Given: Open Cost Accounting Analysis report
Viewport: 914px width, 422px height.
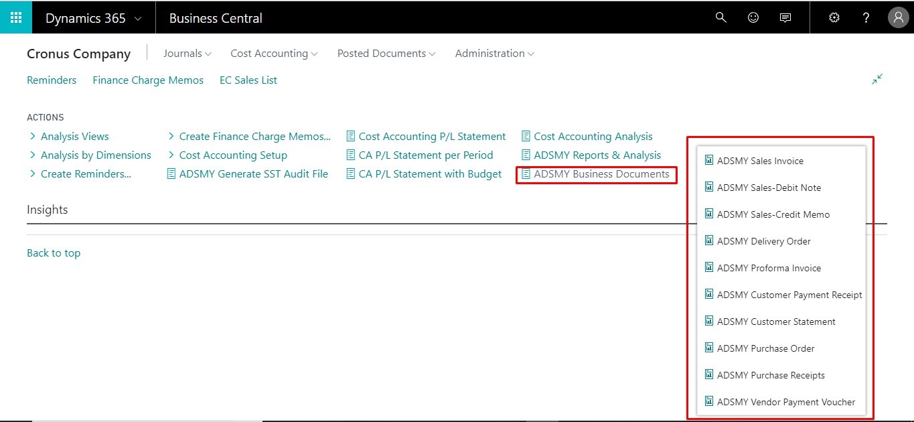Looking at the screenshot, I should (x=593, y=137).
